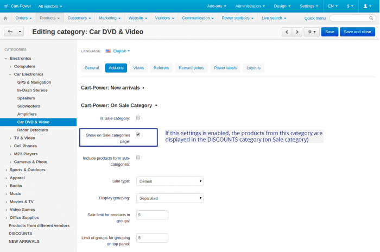This screenshot has height=252, width=380.
Task: Select GPS & Navigation category
Action: click(34, 82)
